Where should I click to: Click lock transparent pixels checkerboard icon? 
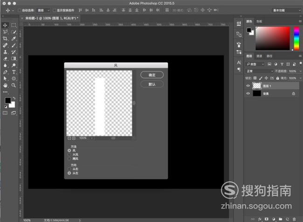pyautogui.click(x=255, y=78)
